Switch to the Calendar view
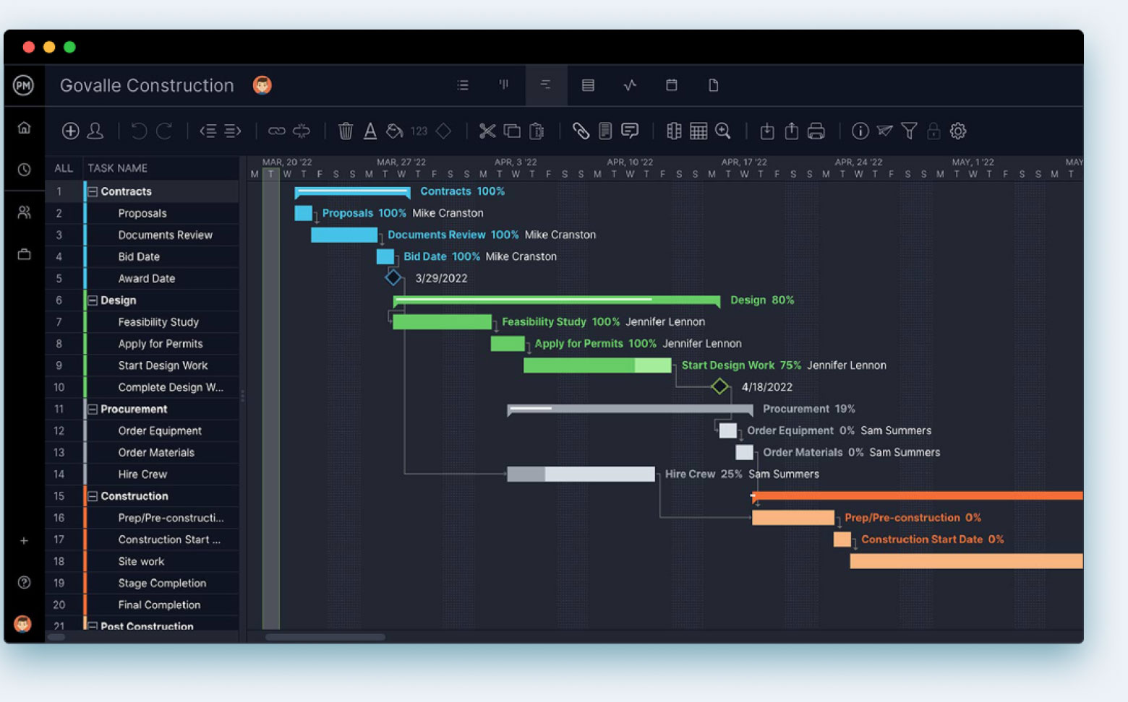Screen dimensions: 1128x702 tap(671, 84)
